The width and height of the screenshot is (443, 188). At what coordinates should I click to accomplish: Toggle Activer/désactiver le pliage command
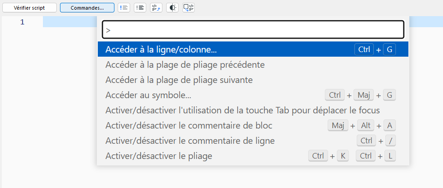(159, 156)
